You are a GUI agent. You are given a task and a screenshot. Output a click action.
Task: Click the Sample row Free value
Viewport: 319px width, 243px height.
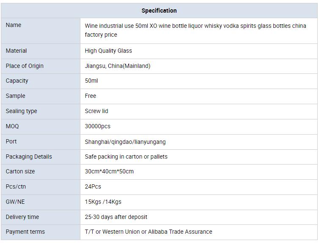pyautogui.click(x=91, y=96)
